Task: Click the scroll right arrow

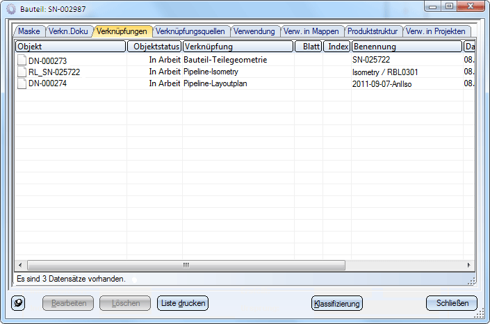Action: pyautogui.click(x=468, y=265)
